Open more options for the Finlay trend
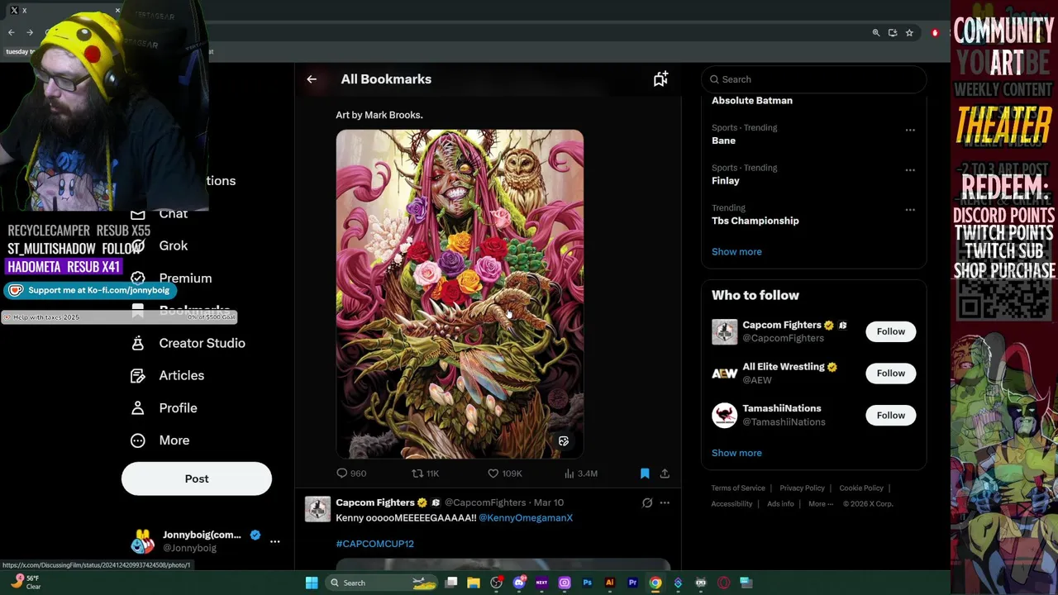1058x595 pixels. [x=910, y=170]
